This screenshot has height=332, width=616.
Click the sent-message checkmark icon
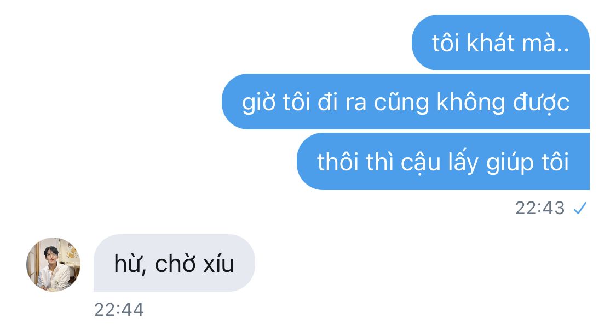point(580,208)
